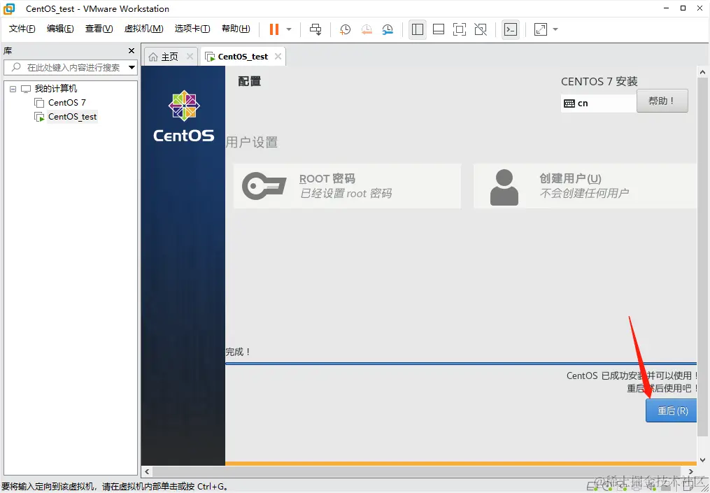The image size is (710, 493).
Task: Close the CentOS_test tab
Action: [x=278, y=57]
